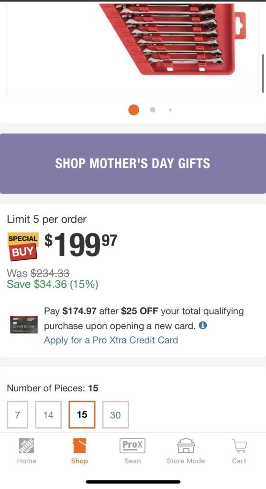This screenshot has height=489, width=266.
Task: Select the 15 piece option
Action: [x=82, y=414]
